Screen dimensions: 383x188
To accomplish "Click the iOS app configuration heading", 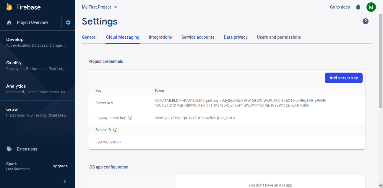I will point(108,167).
